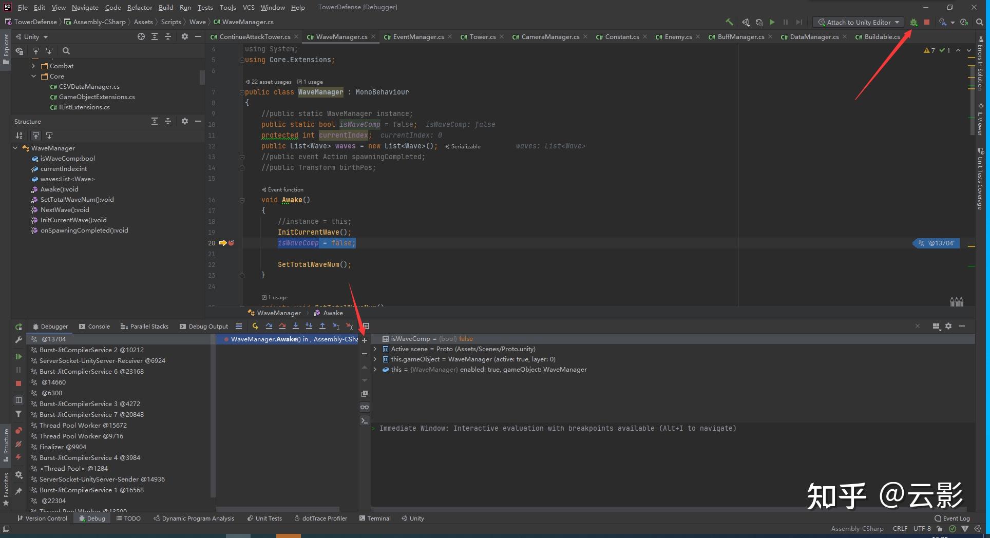This screenshot has width=990, height=538.
Task: Toggle Mute Breakpoints in debug sidebar
Action: click(18, 444)
